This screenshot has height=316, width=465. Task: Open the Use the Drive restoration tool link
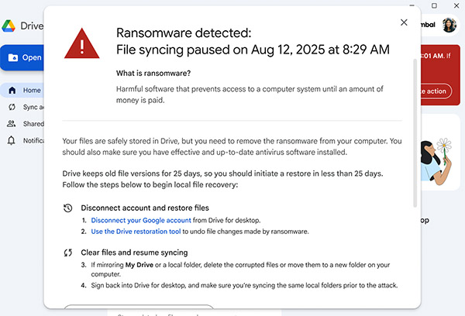pos(136,232)
